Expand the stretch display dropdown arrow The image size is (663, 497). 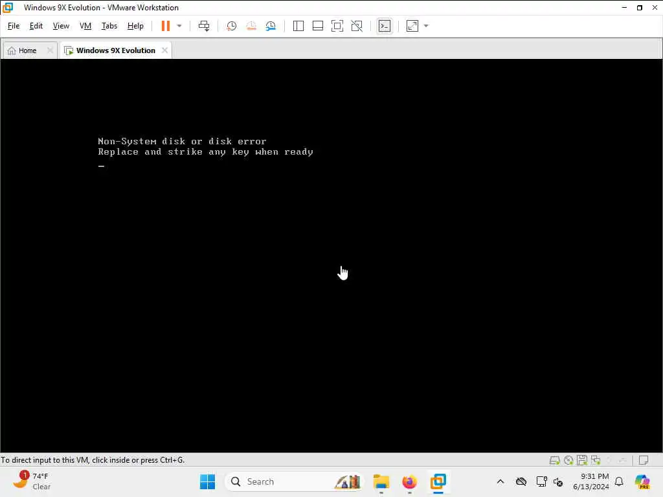point(426,26)
